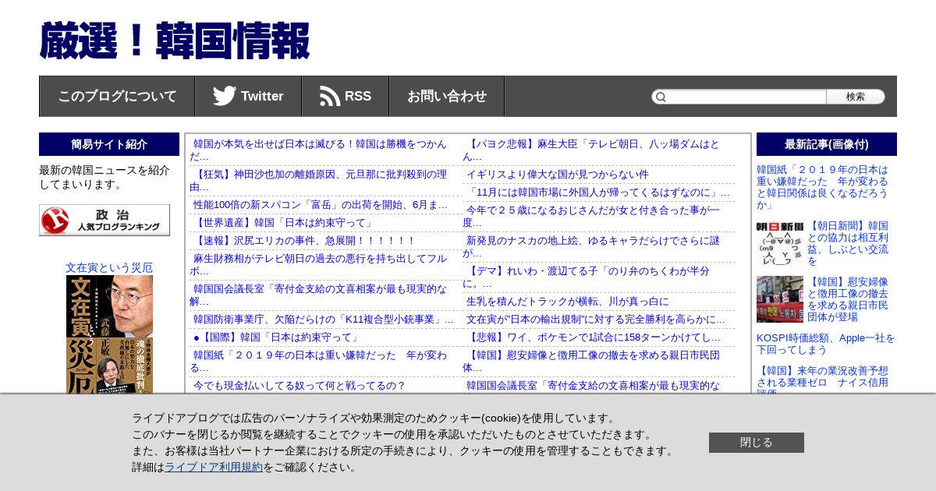Open 麻生財務相がテレビ朝日の過去の悪行 article

[x=320, y=265]
